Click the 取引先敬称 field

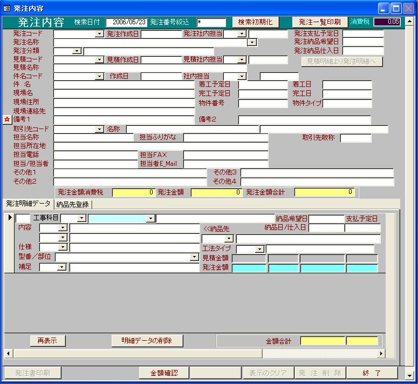point(355,138)
